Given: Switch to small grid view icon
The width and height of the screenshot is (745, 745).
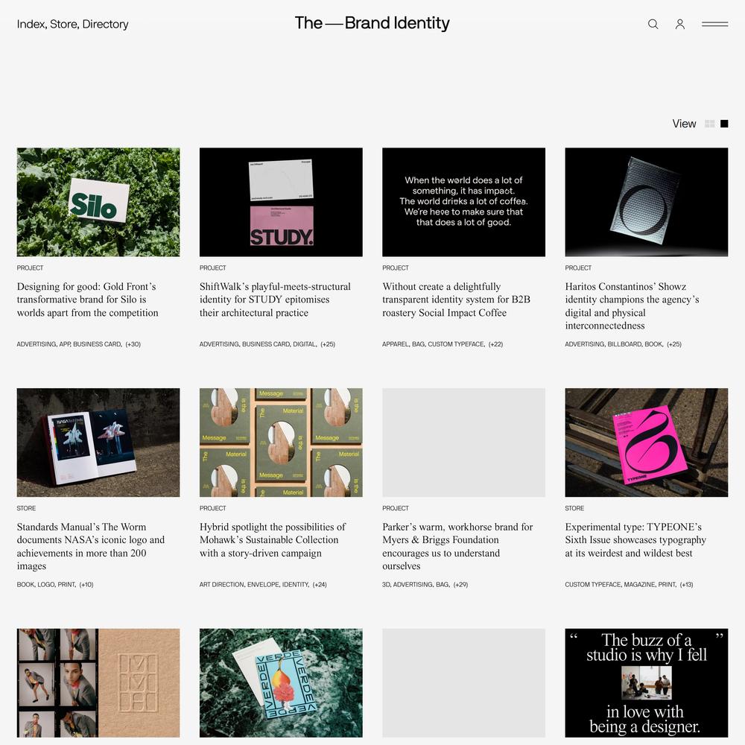Looking at the screenshot, I should coord(709,124).
